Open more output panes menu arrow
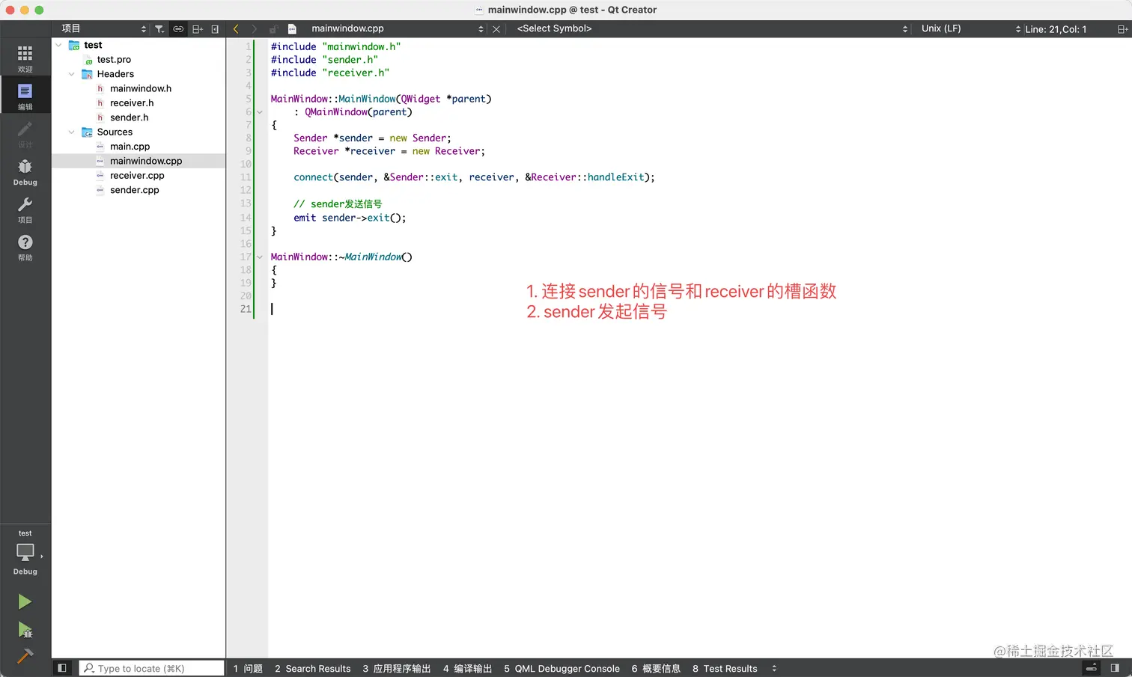The image size is (1132, 677). [x=774, y=669]
